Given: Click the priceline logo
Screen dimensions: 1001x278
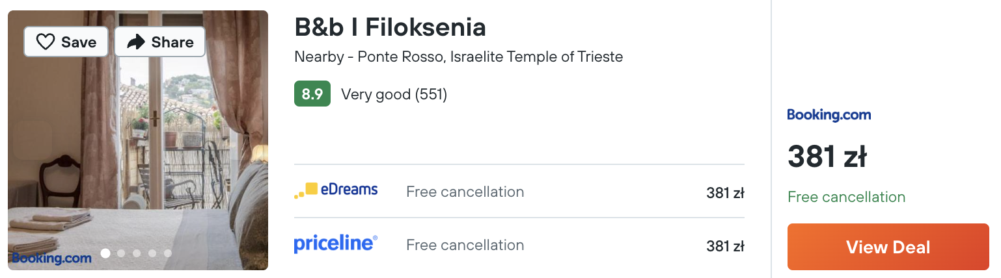Looking at the screenshot, I should click(x=335, y=244).
